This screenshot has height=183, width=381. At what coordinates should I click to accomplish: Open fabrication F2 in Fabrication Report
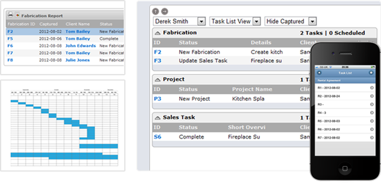pyautogui.click(x=10, y=32)
